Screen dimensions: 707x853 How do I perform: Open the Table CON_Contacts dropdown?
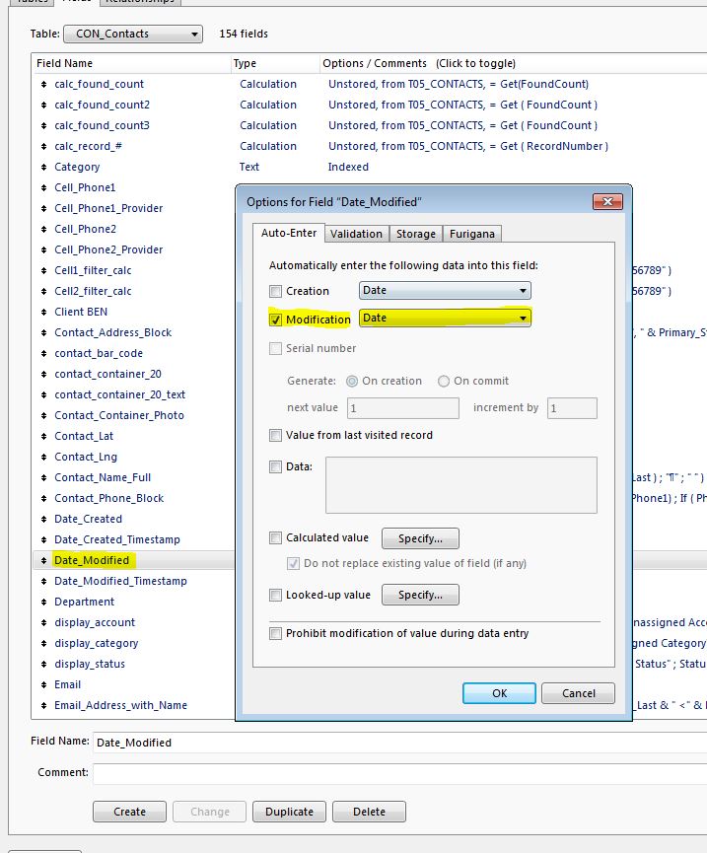[133, 34]
